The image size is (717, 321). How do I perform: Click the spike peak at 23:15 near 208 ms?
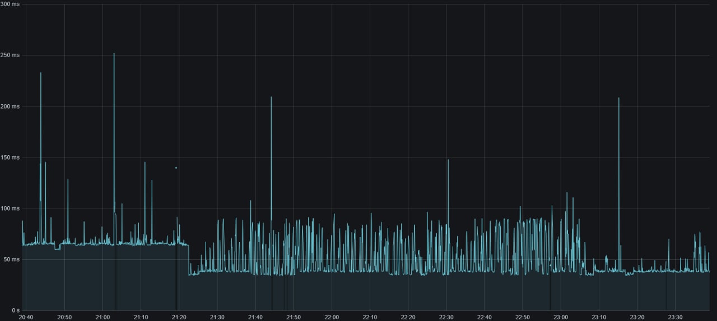coord(619,98)
